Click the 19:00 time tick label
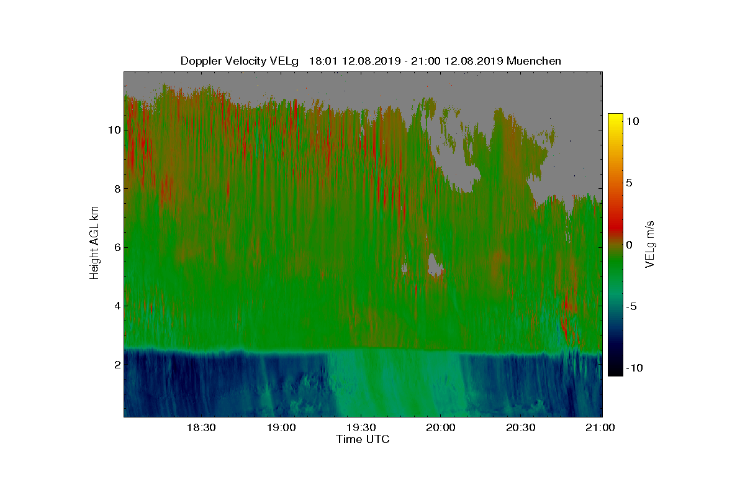 [281, 428]
